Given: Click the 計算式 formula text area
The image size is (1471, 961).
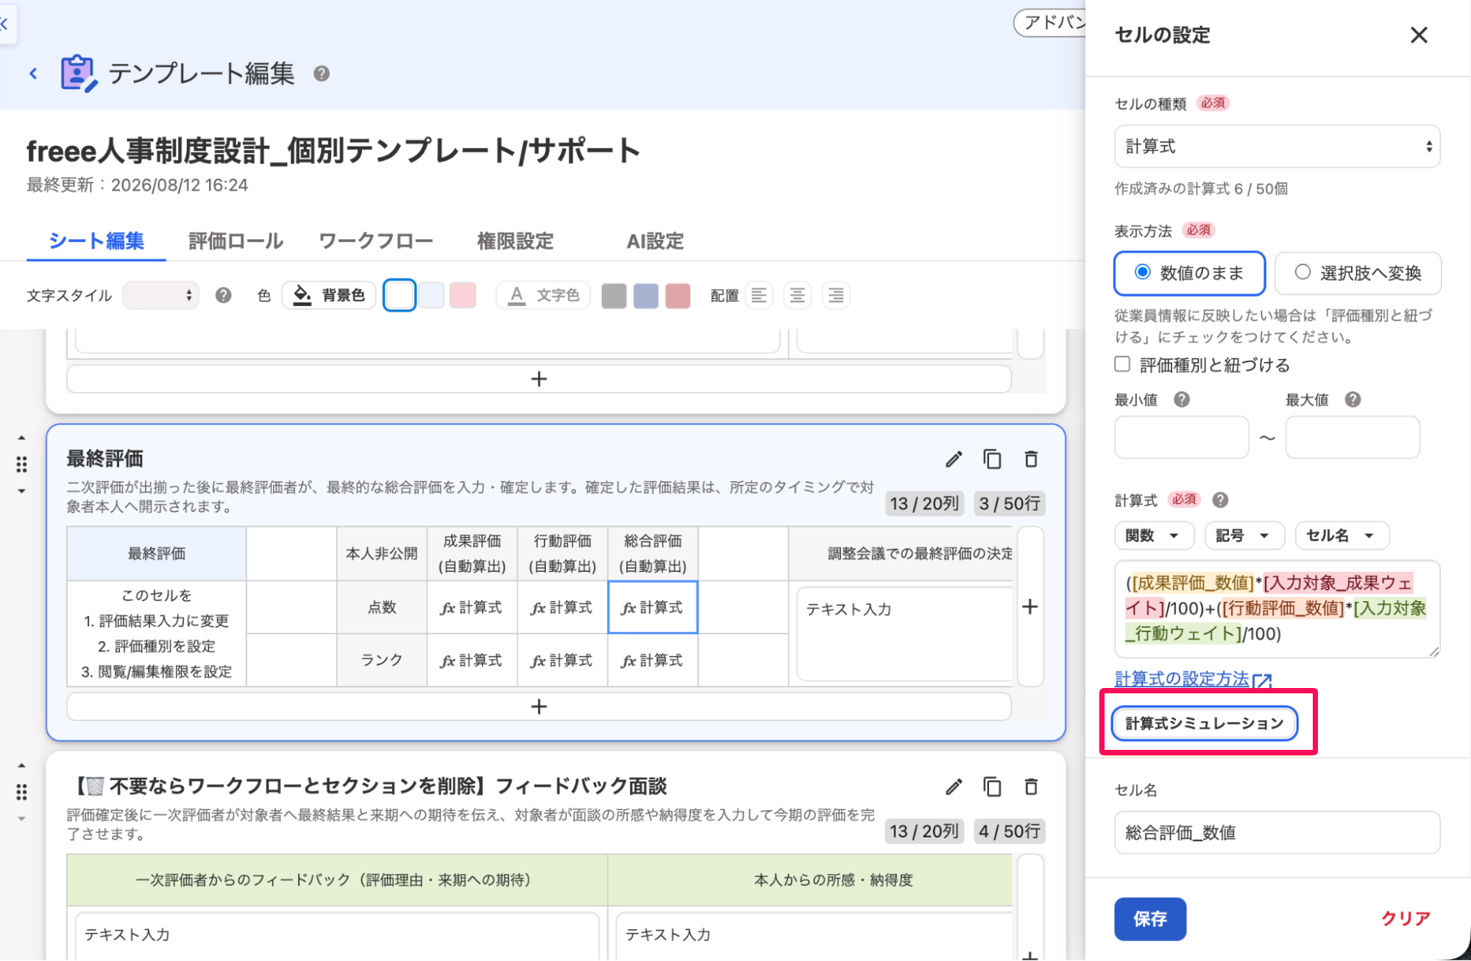Looking at the screenshot, I should pos(1277,609).
